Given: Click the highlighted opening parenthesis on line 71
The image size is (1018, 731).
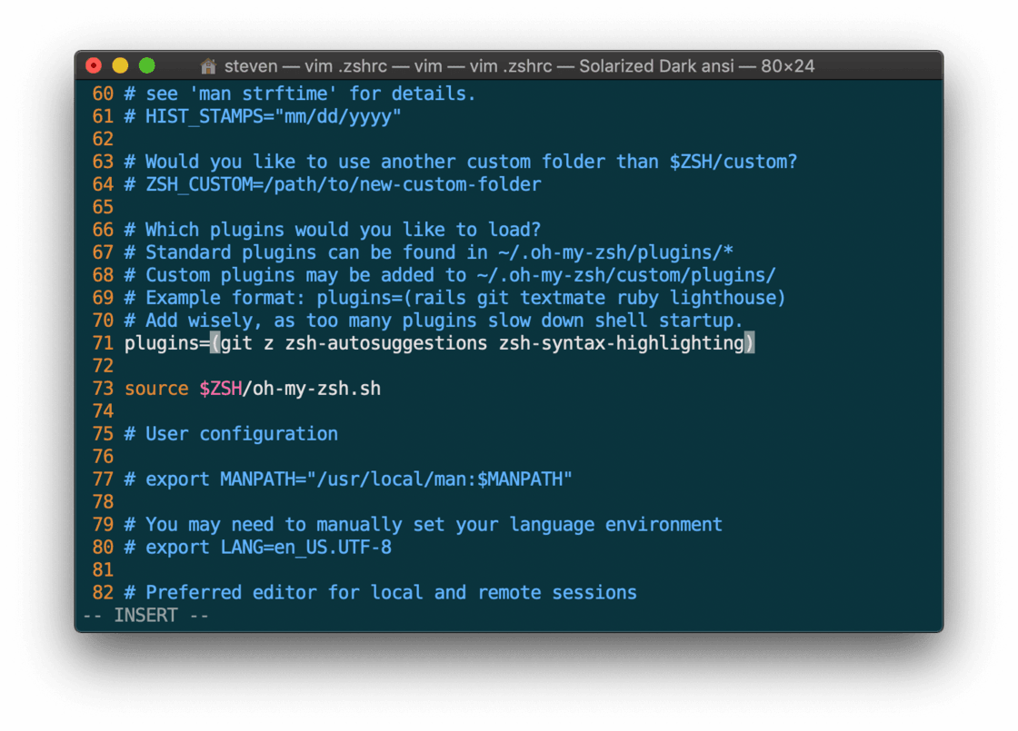Looking at the screenshot, I should (215, 343).
